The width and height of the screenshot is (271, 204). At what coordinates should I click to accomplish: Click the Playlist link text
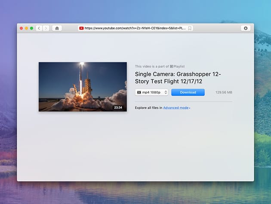(179, 66)
